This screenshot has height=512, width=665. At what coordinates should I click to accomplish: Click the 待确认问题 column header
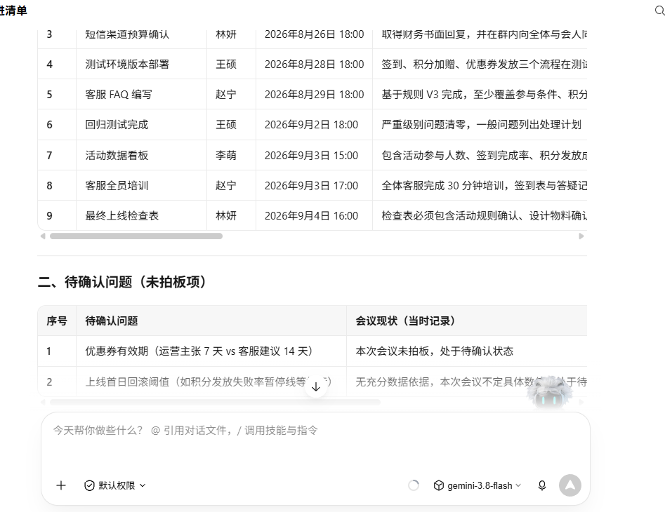click(112, 321)
